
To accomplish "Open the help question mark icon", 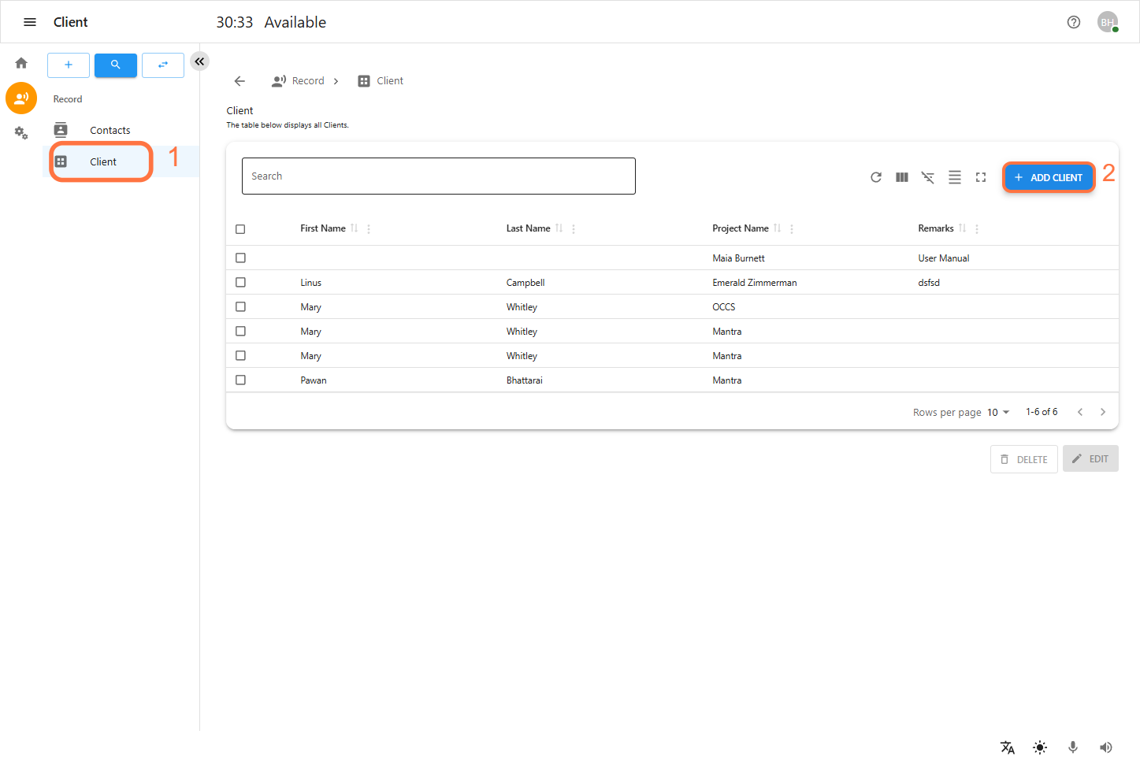I will tap(1073, 22).
